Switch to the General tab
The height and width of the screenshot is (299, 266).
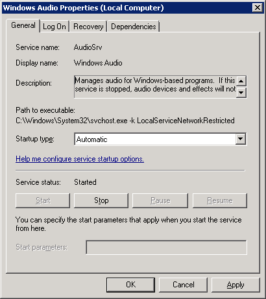pos(23,25)
